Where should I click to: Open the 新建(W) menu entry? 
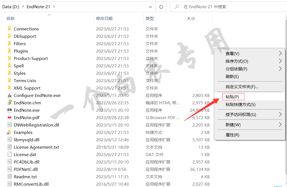tap(250, 125)
